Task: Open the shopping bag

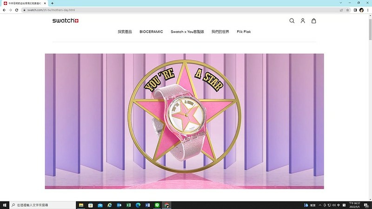Action: [313, 20]
